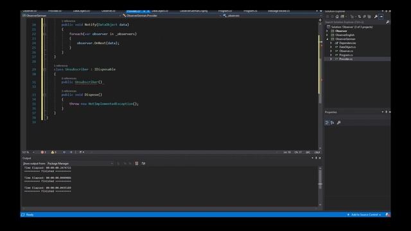Collapse the Dispose method outline region
The width and height of the screenshot is (411, 231).
pyautogui.click(x=44, y=95)
